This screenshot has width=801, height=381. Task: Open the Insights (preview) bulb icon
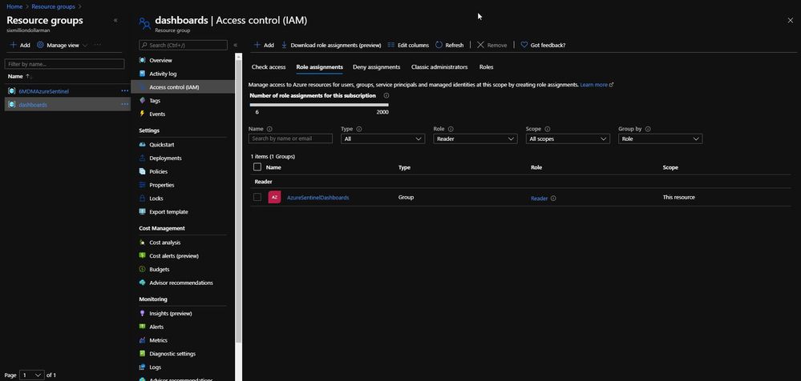(143, 313)
